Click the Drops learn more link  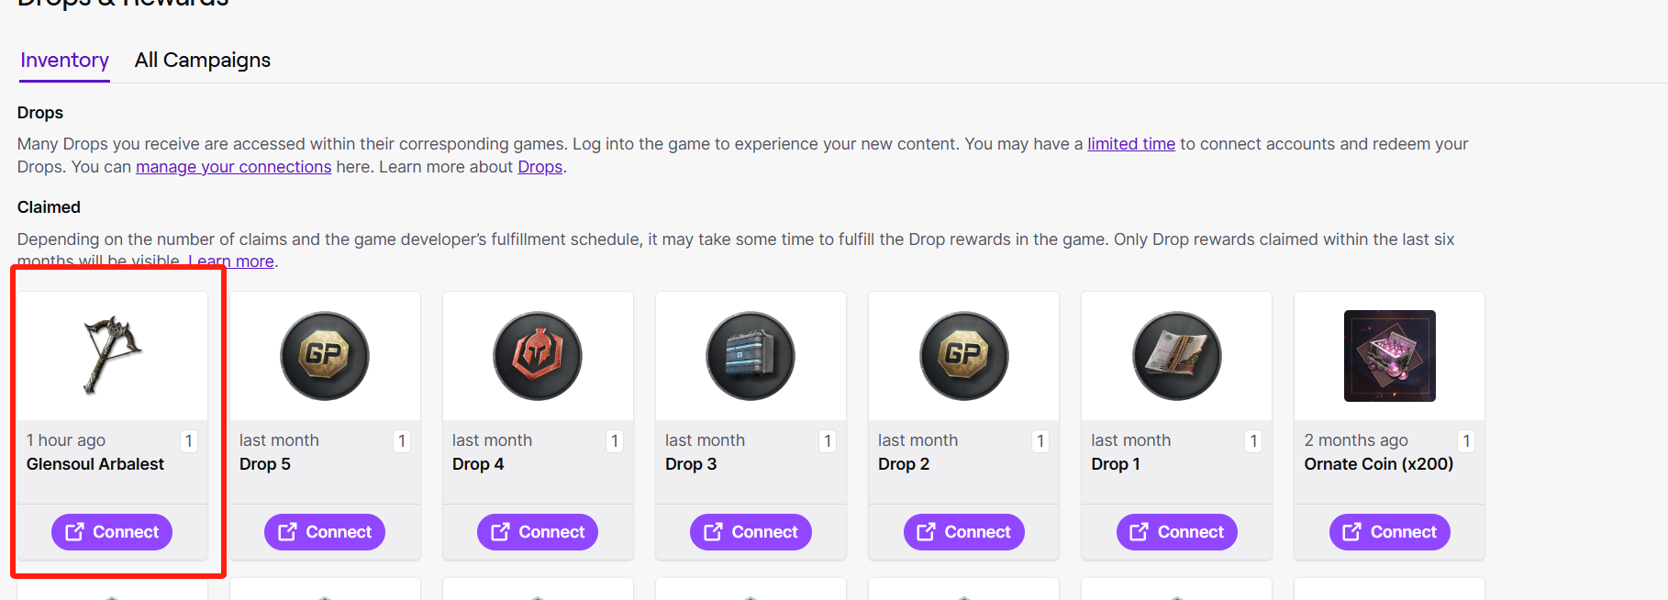pos(539,167)
